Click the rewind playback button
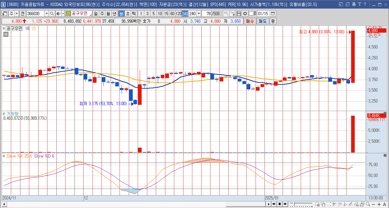This screenshot has width=389, height=208. click(274, 204)
